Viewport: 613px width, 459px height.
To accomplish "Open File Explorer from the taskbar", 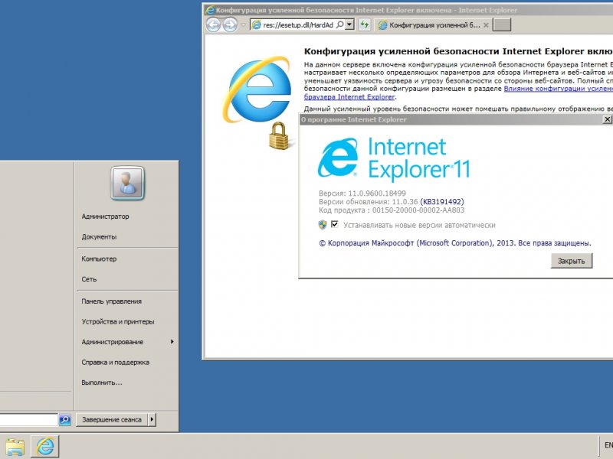I will (15, 447).
